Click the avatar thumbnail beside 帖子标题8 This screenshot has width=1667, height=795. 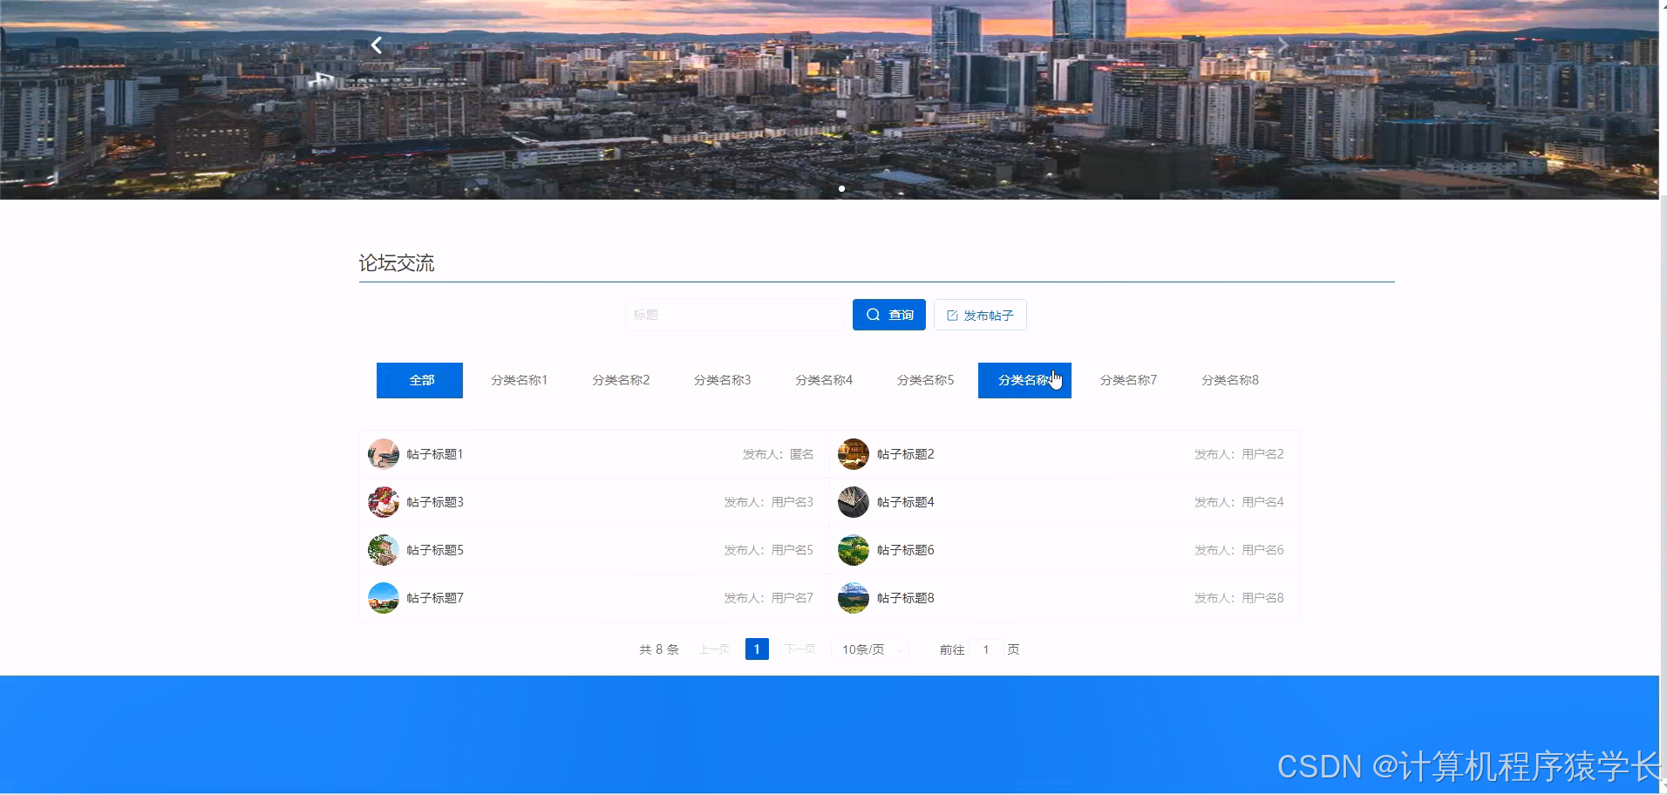click(853, 598)
